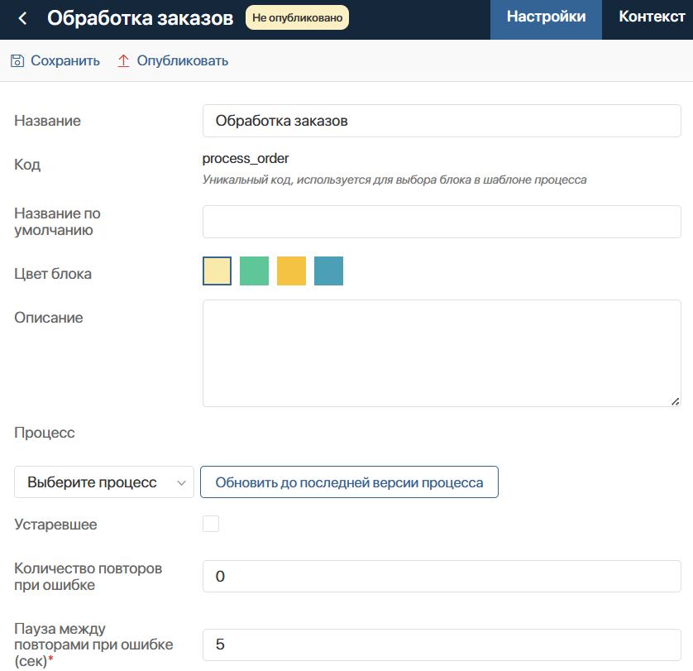Click the floppy disk save icon
693x671 pixels.
coord(17,60)
